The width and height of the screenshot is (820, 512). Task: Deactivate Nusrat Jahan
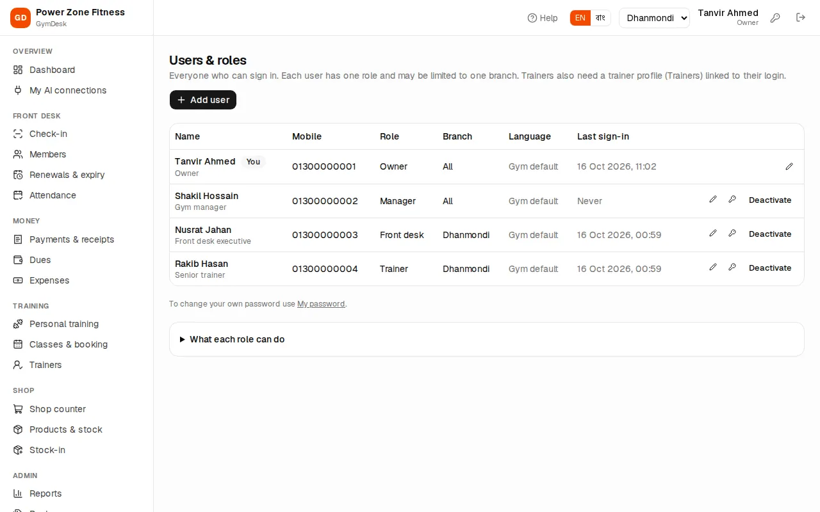(770, 234)
